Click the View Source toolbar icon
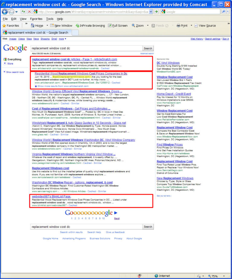 [x=196, y=26]
